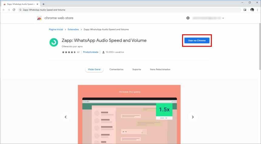This screenshot has height=144, width=261.
Task: Click the Oferecido por text
Action: pyautogui.click(x=72, y=46)
